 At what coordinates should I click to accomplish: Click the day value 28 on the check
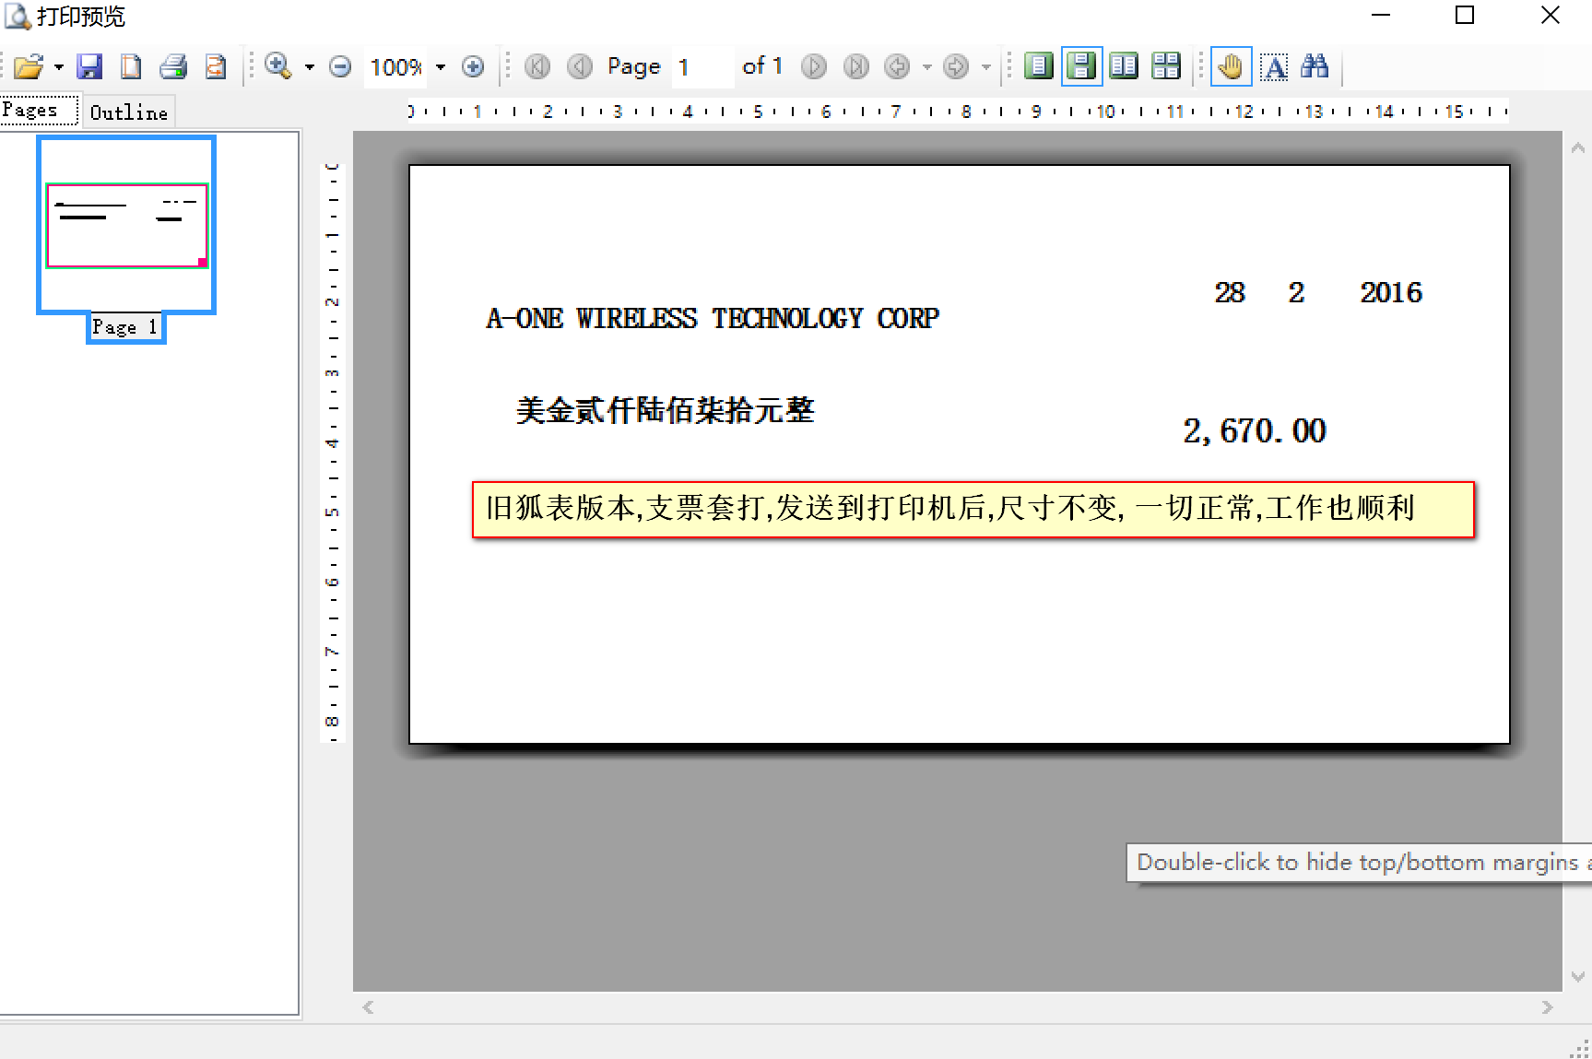coord(1230,292)
